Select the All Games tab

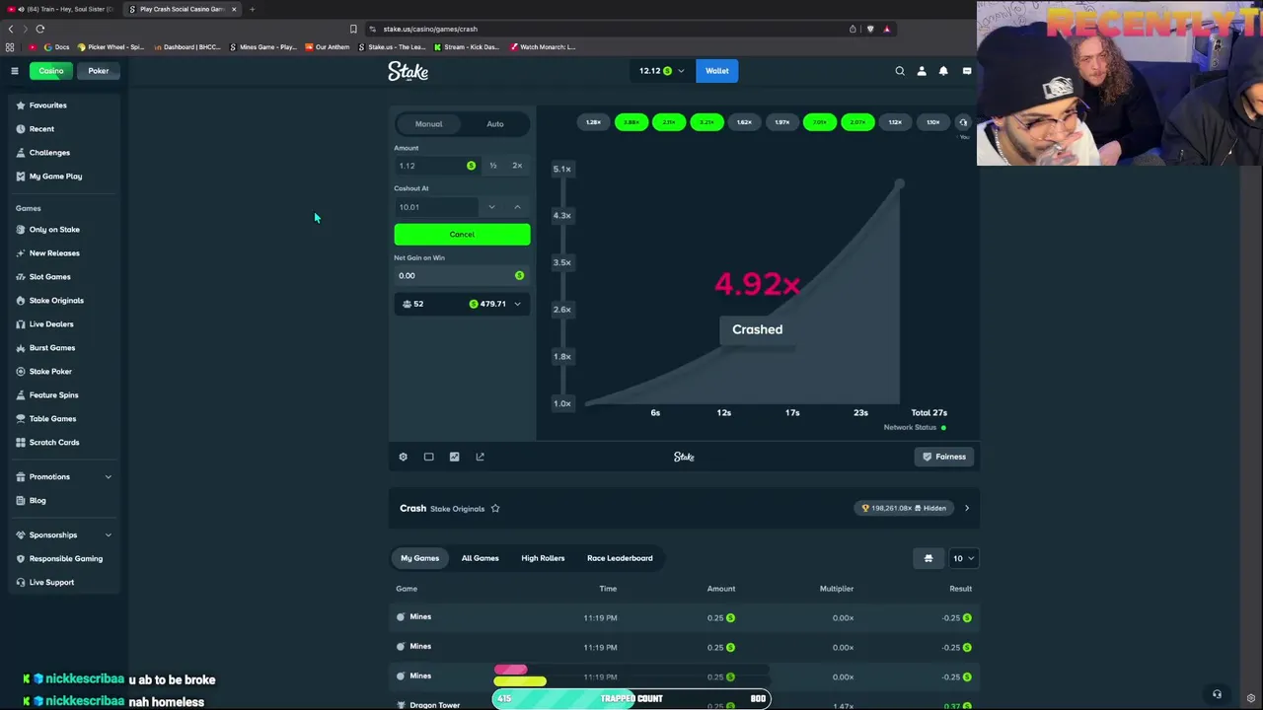tap(481, 558)
